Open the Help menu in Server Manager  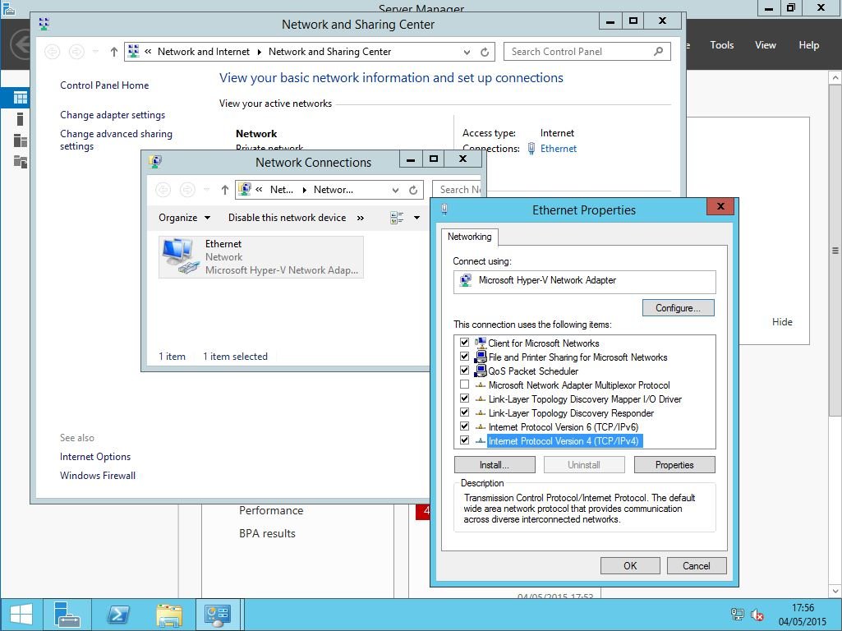click(x=808, y=45)
